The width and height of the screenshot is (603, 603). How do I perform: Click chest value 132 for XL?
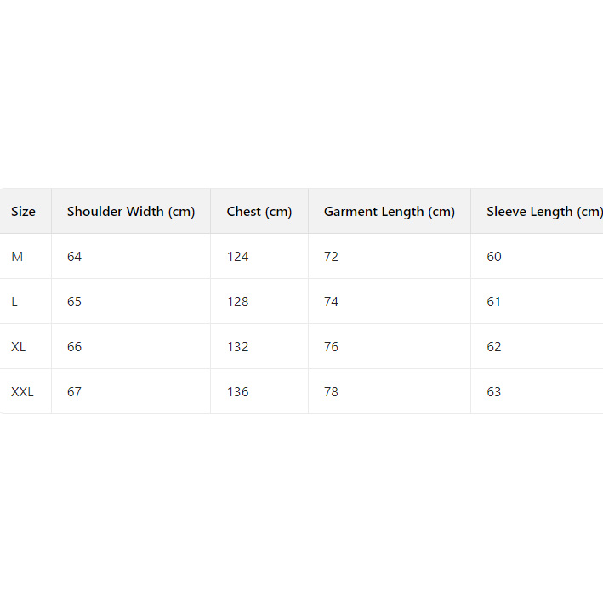(x=238, y=347)
